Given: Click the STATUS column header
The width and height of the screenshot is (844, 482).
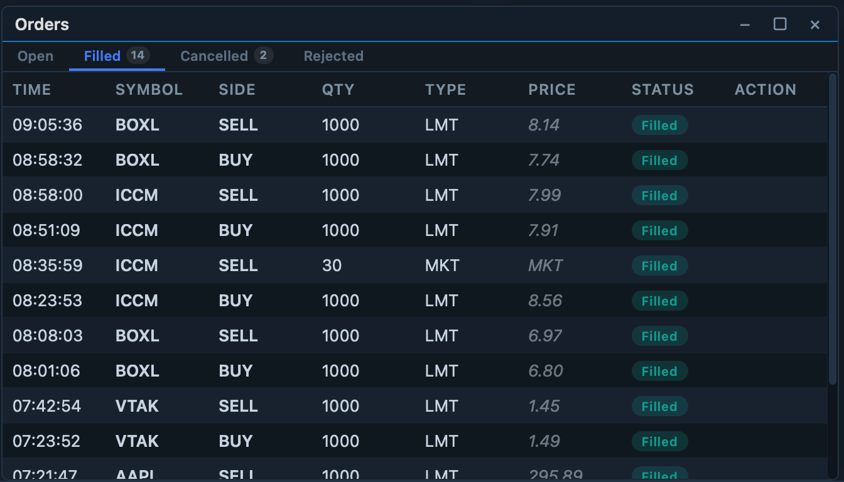Looking at the screenshot, I should (x=663, y=90).
